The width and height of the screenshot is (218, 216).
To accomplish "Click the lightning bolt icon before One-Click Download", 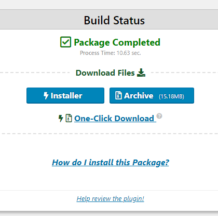I will click(x=61, y=119).
